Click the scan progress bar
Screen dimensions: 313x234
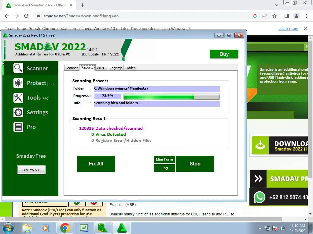coord(171,97)
